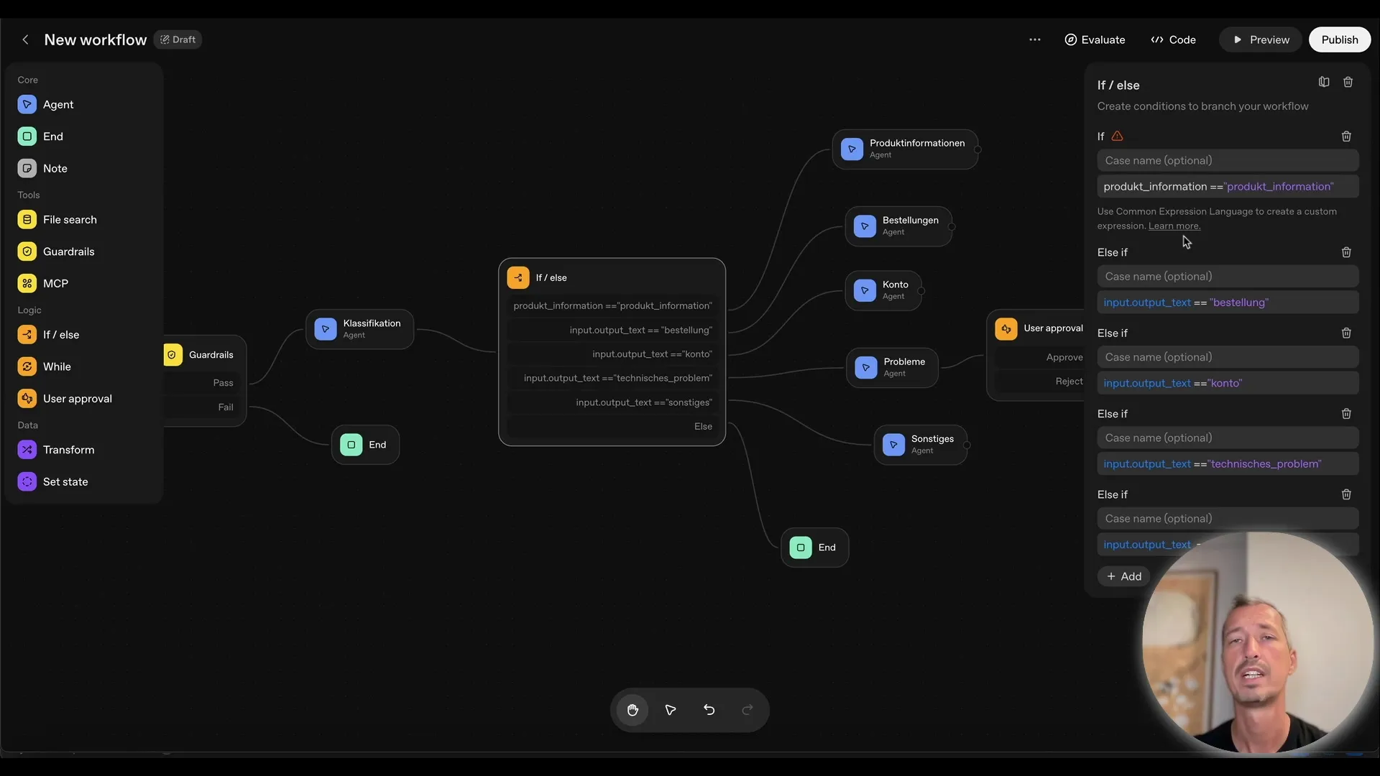Screen dimensions: 1380x776
Task: Add a new condition case
Action: click(1123, 576)
